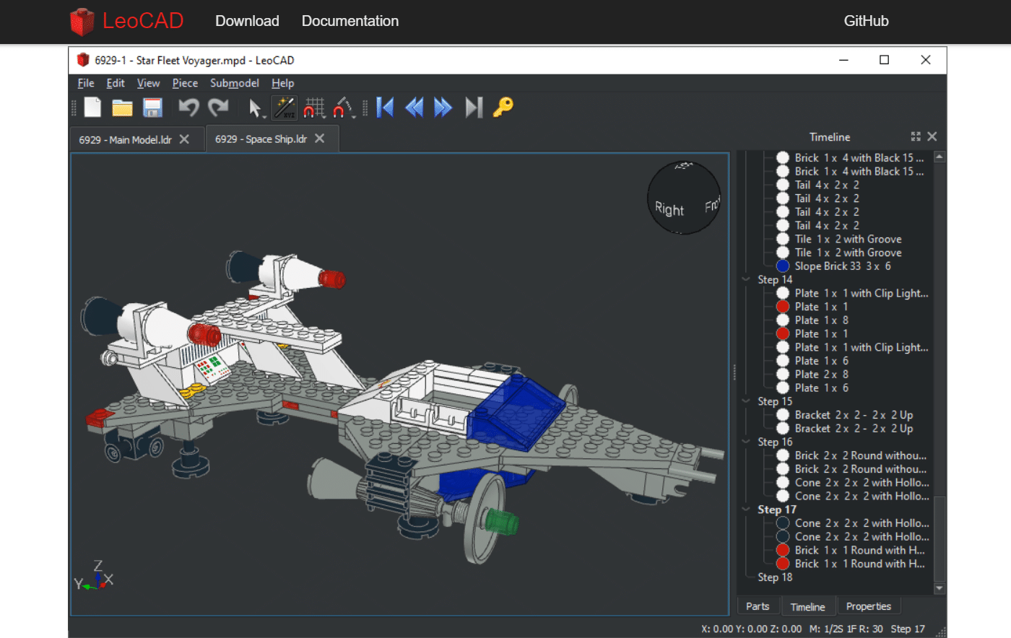Open the rotation snap dropdown arrow

354,116
